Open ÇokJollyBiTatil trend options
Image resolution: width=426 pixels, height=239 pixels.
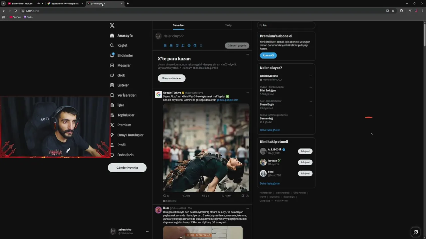[x=311, y=76]
